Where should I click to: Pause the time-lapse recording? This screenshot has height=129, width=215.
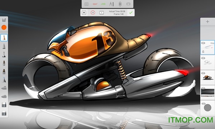point(93,13)
